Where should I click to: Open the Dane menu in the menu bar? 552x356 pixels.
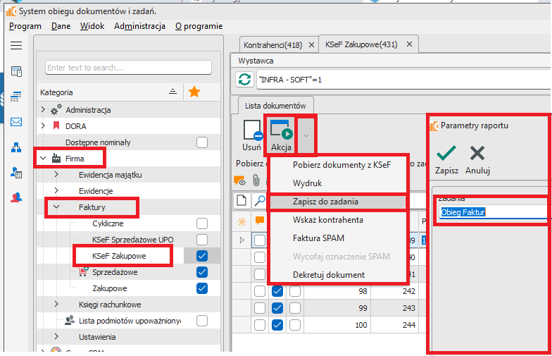click(60, 26)
